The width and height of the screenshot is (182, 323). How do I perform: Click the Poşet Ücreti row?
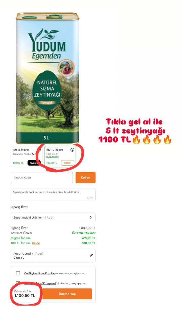click(x=53, y=256)
